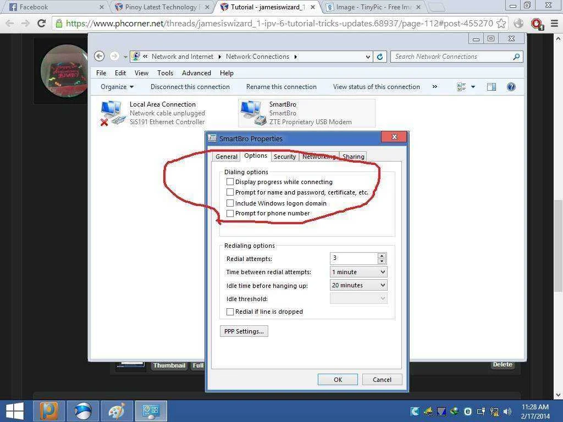Click the Network Connections back arrow
Viewport: 563px width, 422px height.
pyautogui.click(x=100, y=57)
